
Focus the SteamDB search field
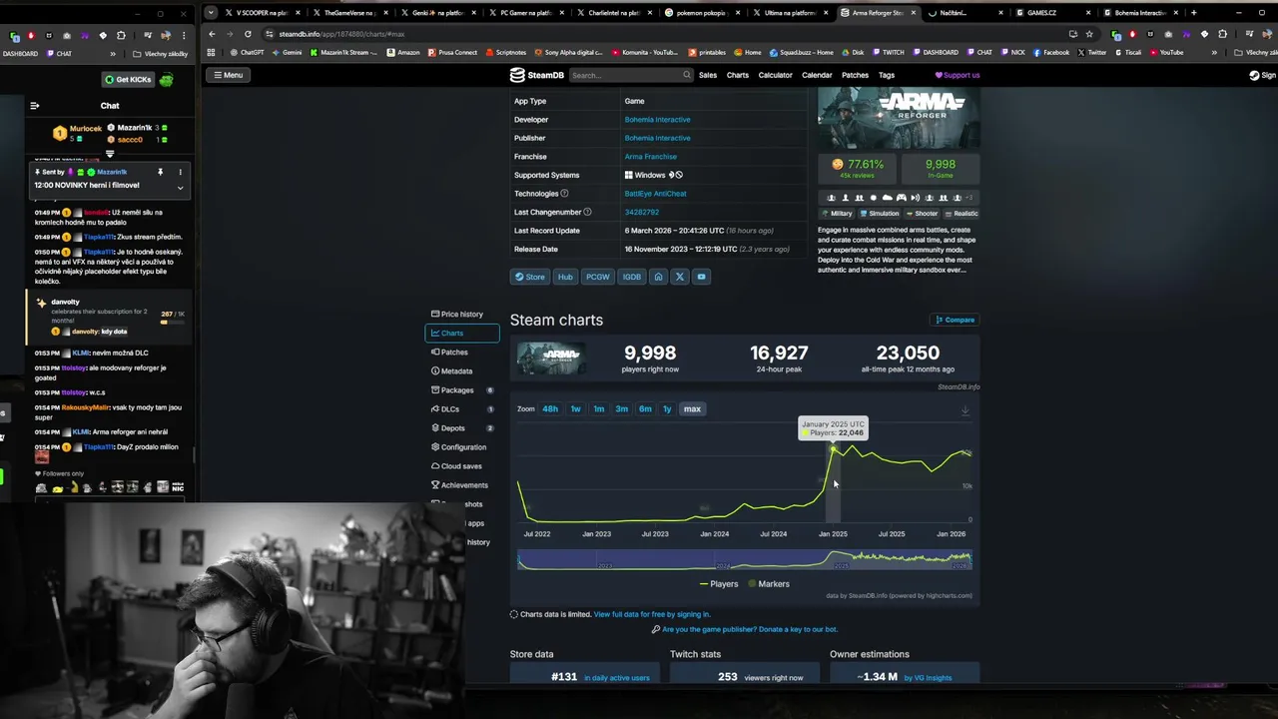pyautogui.click(x=630, y=75)
